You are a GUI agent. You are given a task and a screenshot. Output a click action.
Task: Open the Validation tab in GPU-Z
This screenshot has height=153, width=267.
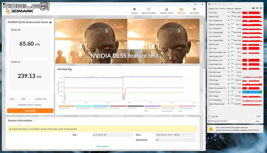click(238, 9)
